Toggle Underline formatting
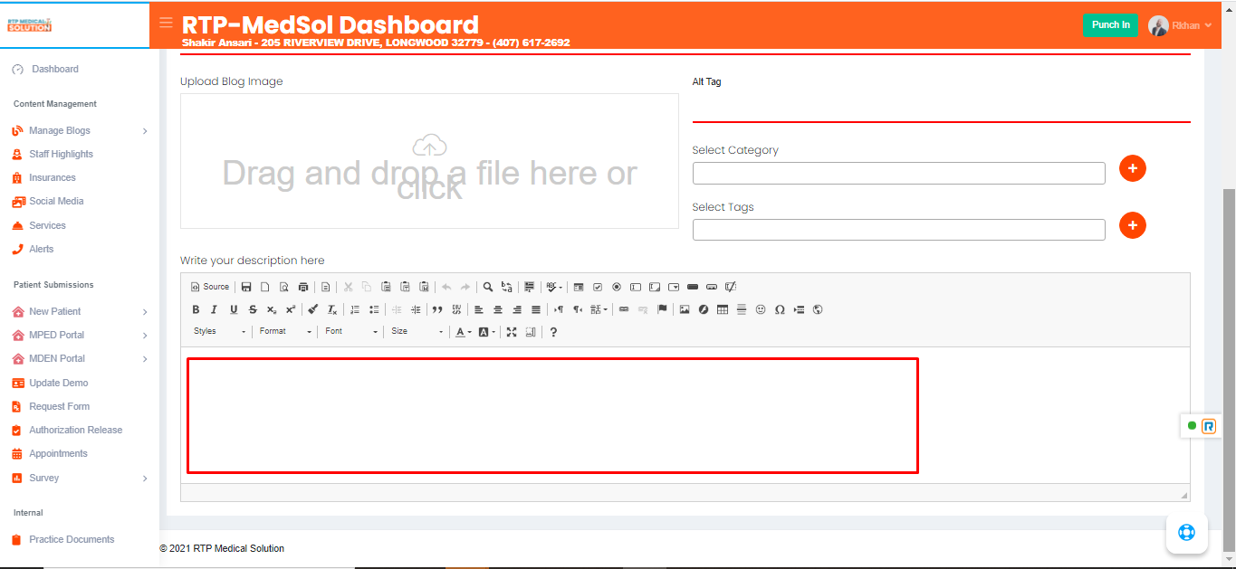The width and height of the screenshot is (1236, 569). pos(234,309)
